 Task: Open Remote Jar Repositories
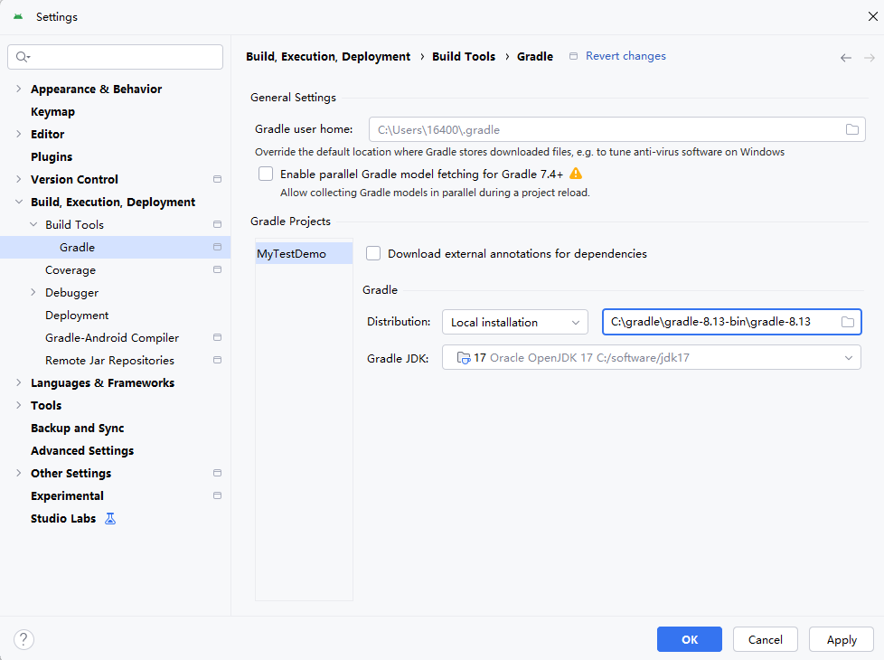point(109,361)
